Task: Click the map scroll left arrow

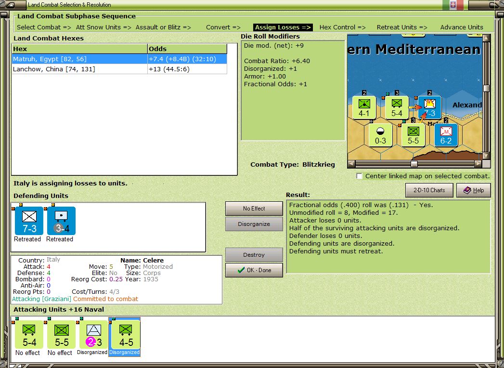Action: click(351, 164)
